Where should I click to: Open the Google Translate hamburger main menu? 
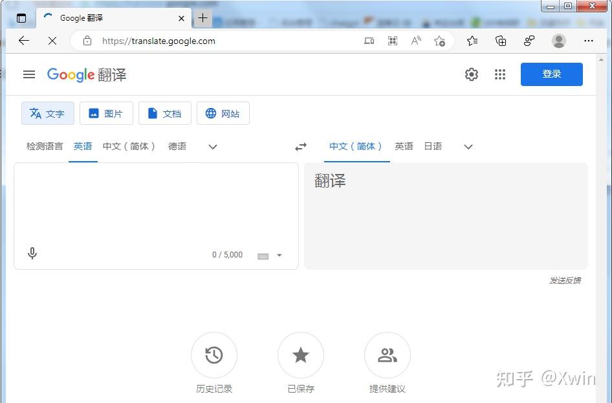[x=29, y=74]
